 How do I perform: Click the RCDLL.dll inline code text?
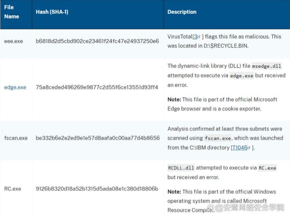click(181, 168)
